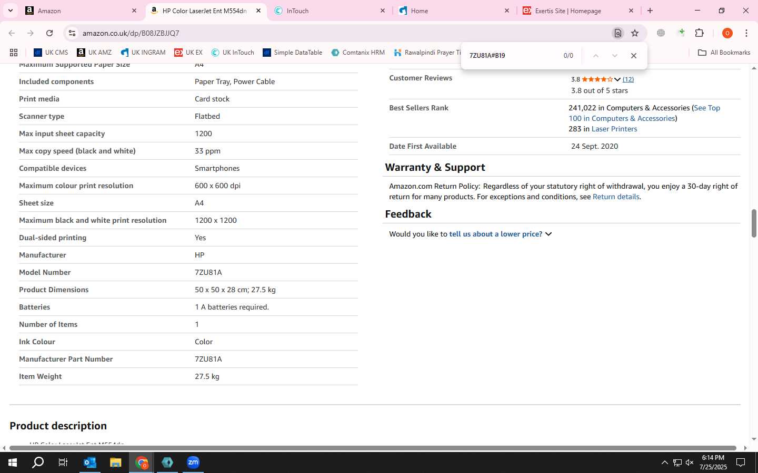Switch to Exertis Site Homepage tab
Image resolution: width=758 pixels, height=473 pixels.
(x=578, y=11)
